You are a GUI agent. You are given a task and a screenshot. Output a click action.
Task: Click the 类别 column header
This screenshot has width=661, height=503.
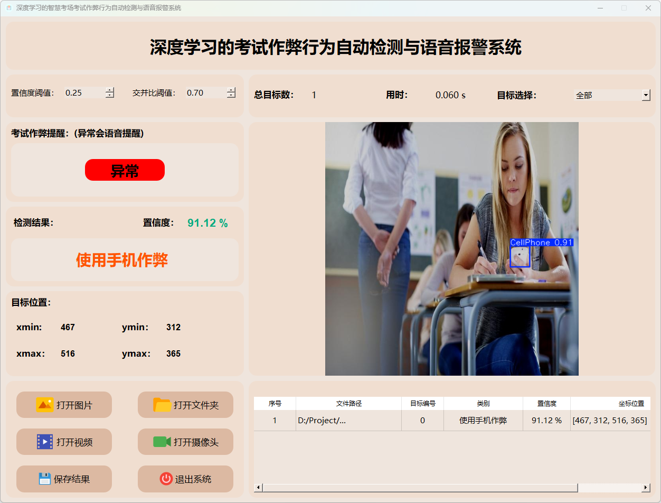(483, 403)
